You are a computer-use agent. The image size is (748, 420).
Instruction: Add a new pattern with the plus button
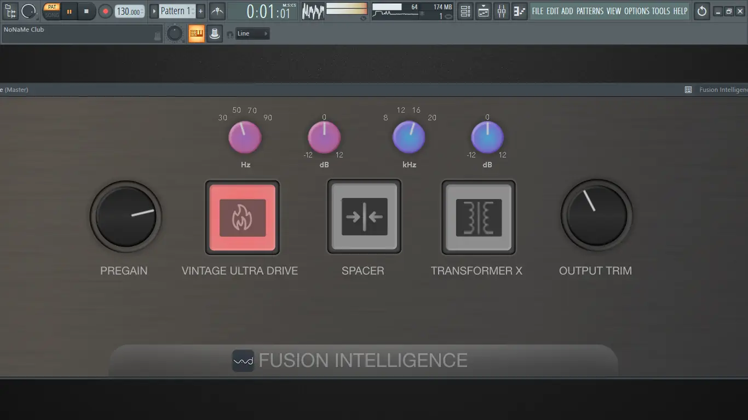(x=200, y=11)
